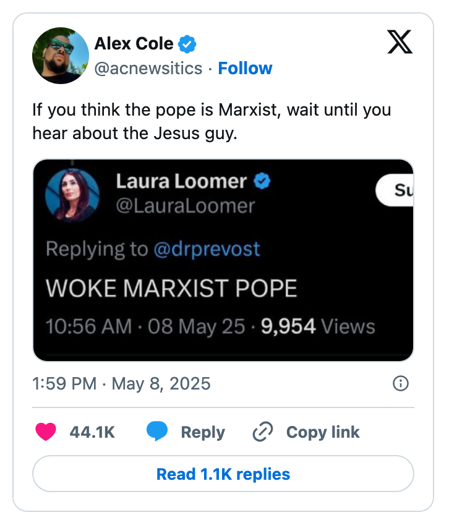The width and height of the screenshot is (449, 528).
Task: Click the Reply speech bubble icon
Action: (x=158, y=432)
